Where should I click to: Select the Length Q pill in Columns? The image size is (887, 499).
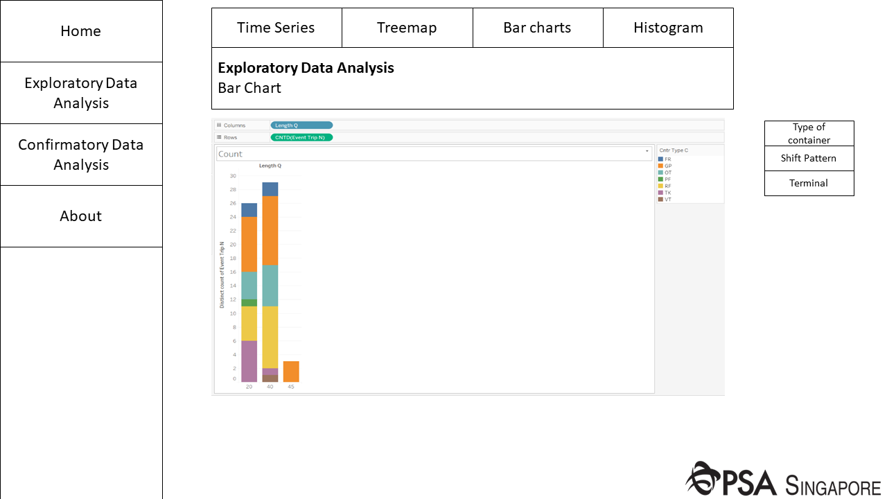pos(301,125)
